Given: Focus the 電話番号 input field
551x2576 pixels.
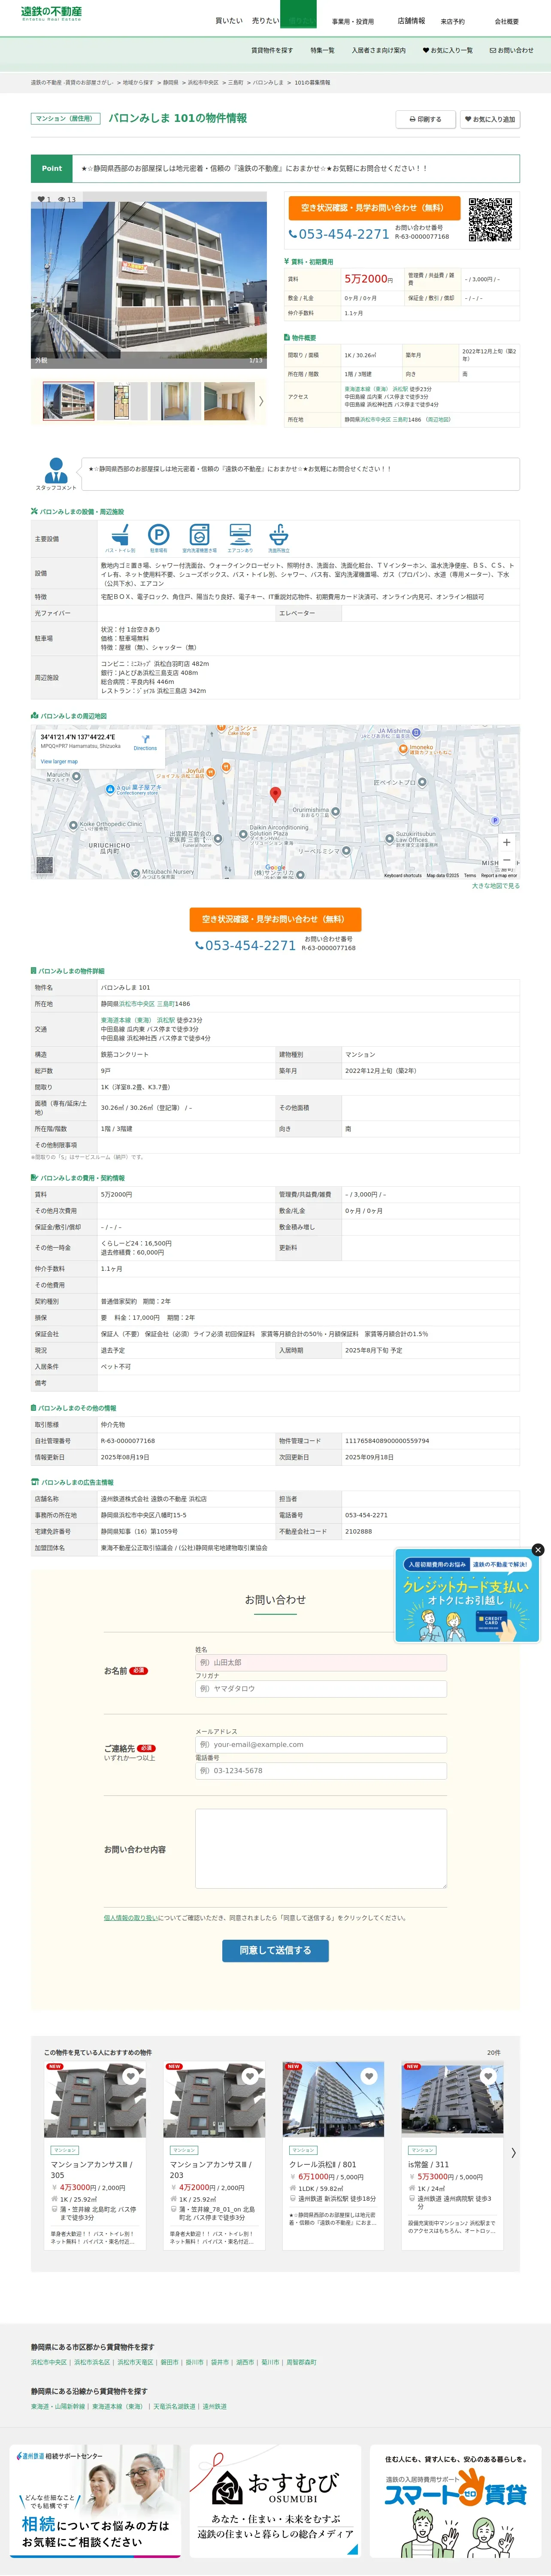Looking at the screenshot, I should (x=321, y=1770).
